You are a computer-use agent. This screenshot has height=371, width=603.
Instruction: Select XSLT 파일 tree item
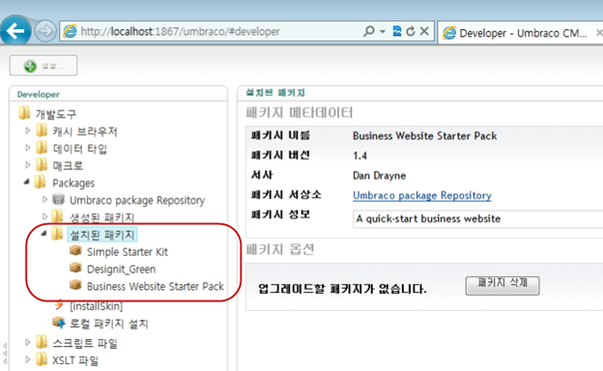click(75, 360)
